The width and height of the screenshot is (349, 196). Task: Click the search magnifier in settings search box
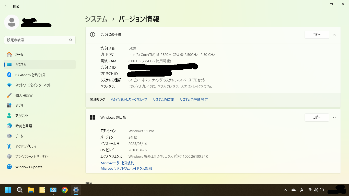click(x=71, y=40)
